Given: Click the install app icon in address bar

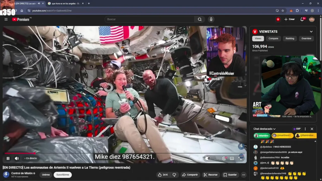Looking at the screenshot, I should 277,11.
